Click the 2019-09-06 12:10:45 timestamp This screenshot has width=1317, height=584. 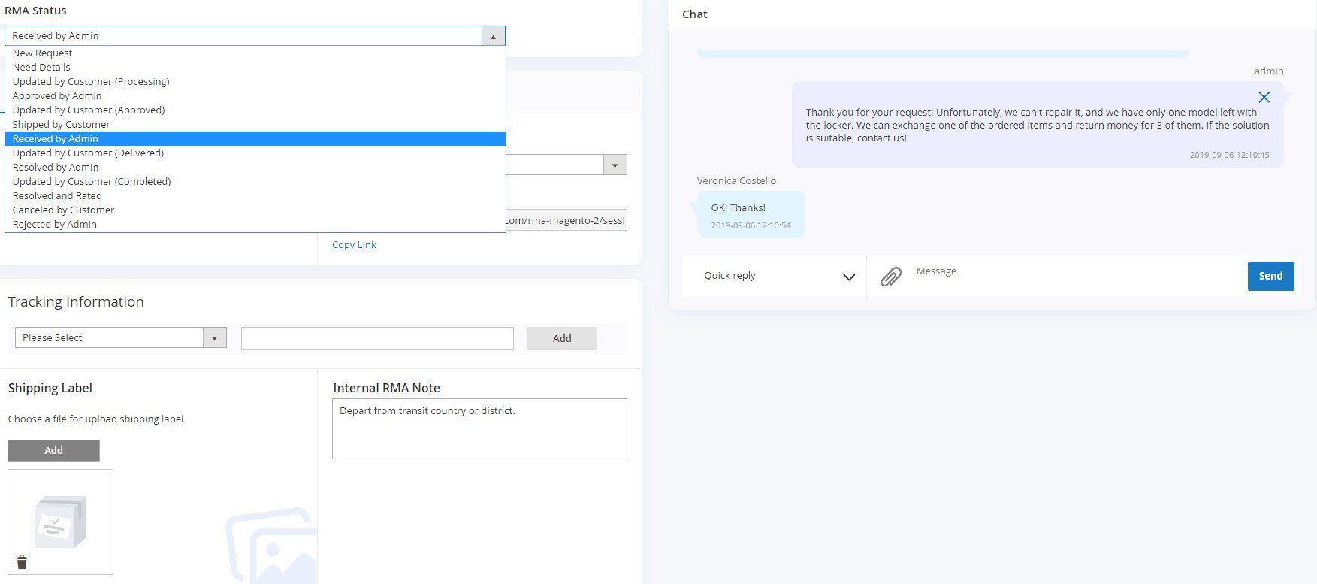1229,155
